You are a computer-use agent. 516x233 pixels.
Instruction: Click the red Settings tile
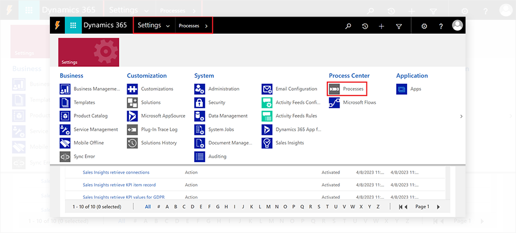(x=89, y=52)
